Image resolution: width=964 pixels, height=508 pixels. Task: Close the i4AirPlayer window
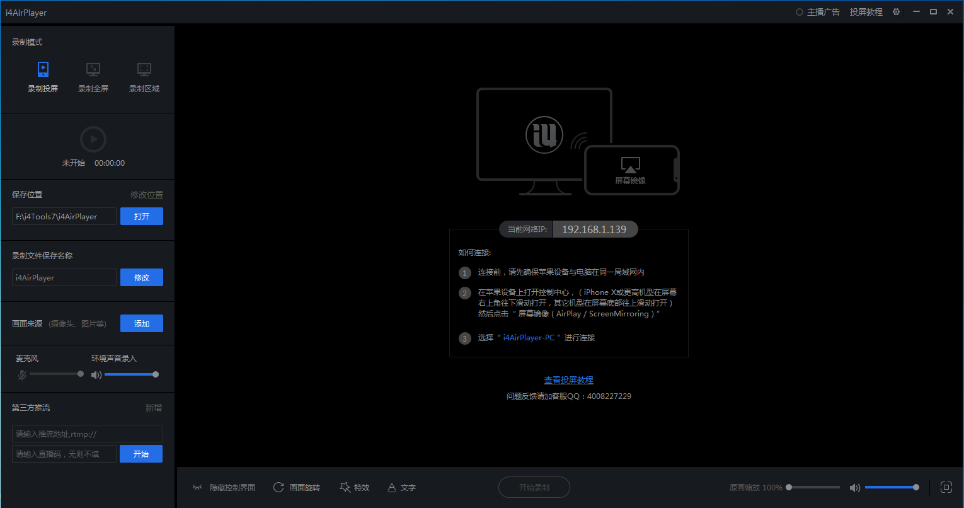click(951, 12)
